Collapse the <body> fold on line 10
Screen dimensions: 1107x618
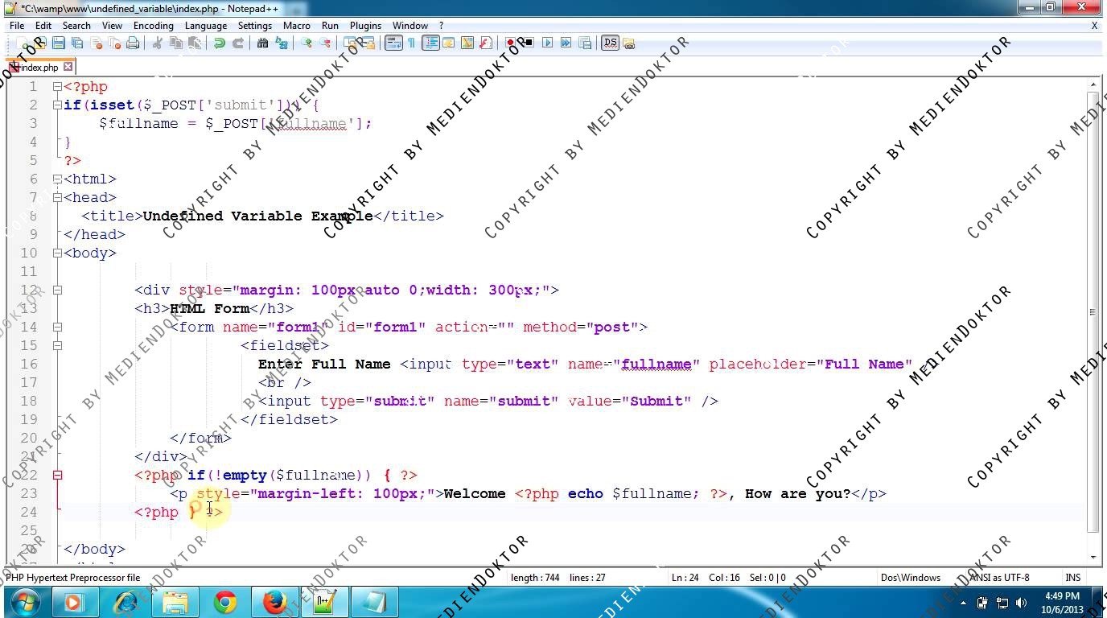[x=57, y=253]
